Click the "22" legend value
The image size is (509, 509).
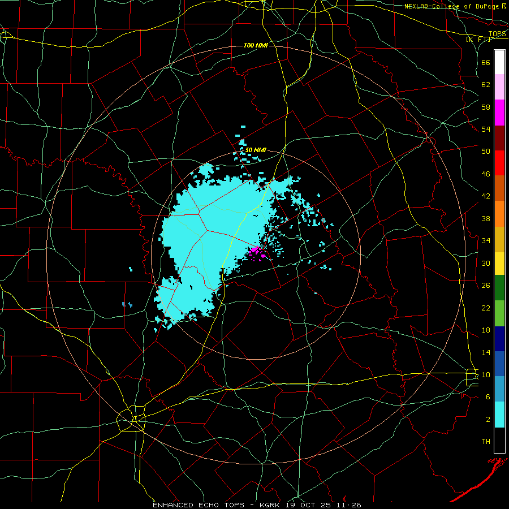pos(486,308)
